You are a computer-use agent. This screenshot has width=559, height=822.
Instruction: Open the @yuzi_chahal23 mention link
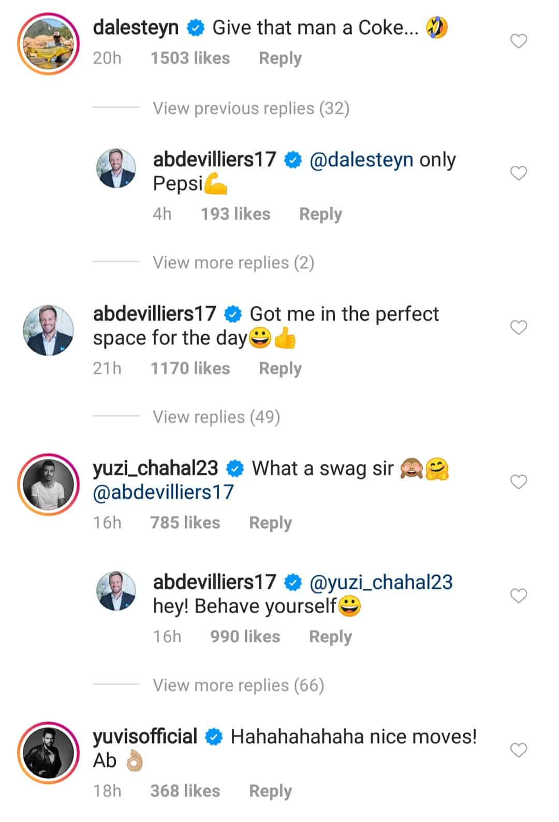coord(381,582)
